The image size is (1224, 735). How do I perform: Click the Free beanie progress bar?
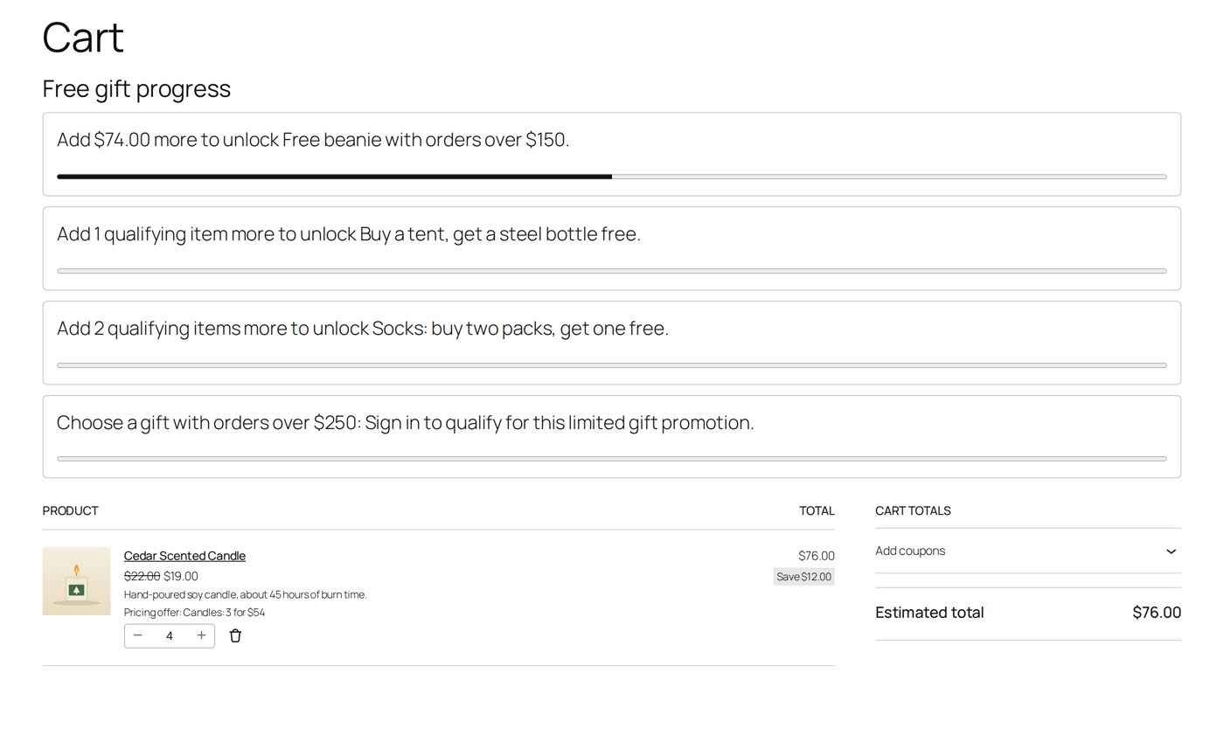612,177
